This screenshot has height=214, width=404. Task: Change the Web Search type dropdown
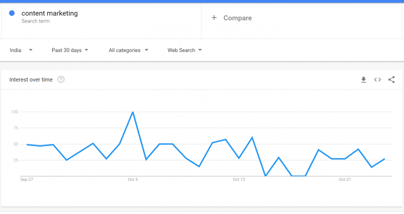[185, 50]
